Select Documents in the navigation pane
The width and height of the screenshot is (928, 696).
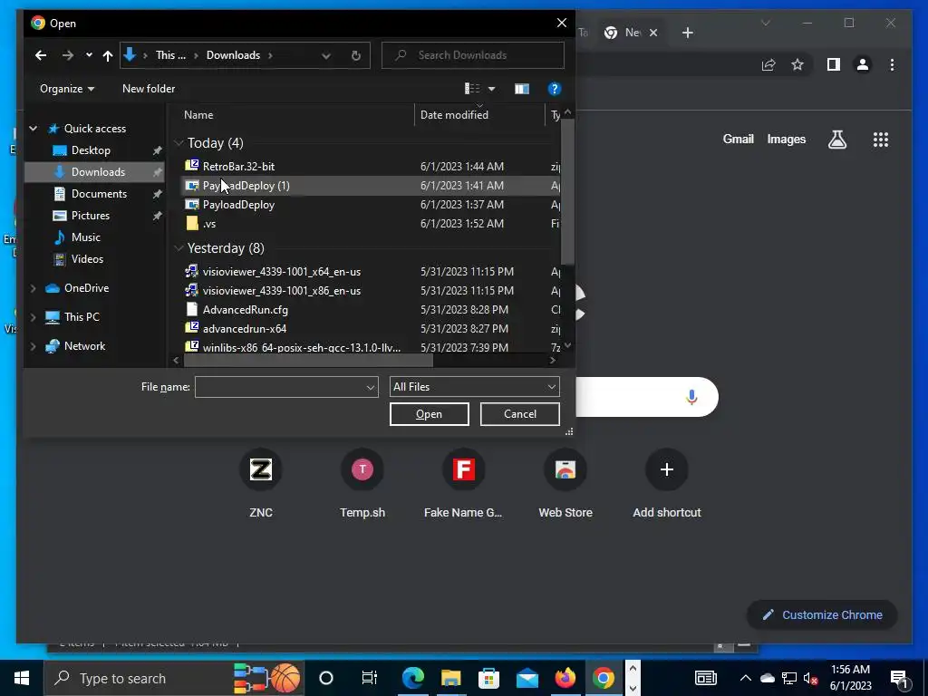coord(99,194)
